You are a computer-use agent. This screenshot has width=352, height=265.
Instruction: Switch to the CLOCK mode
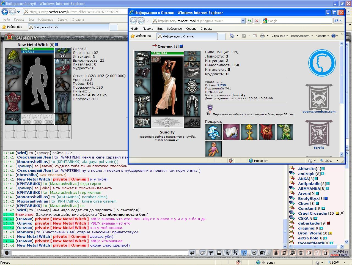tap(334, 255)
